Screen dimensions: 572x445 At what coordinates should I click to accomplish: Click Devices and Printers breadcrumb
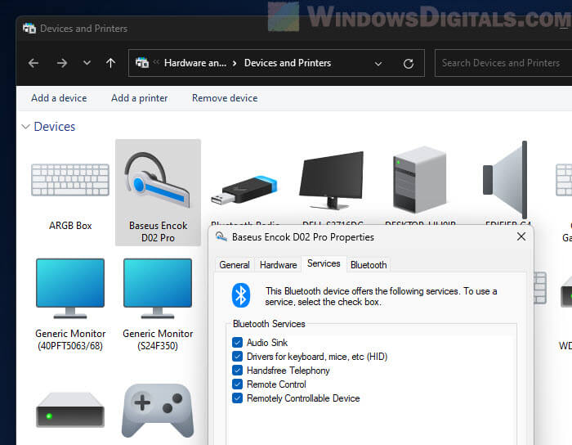[x=288, y=63]
